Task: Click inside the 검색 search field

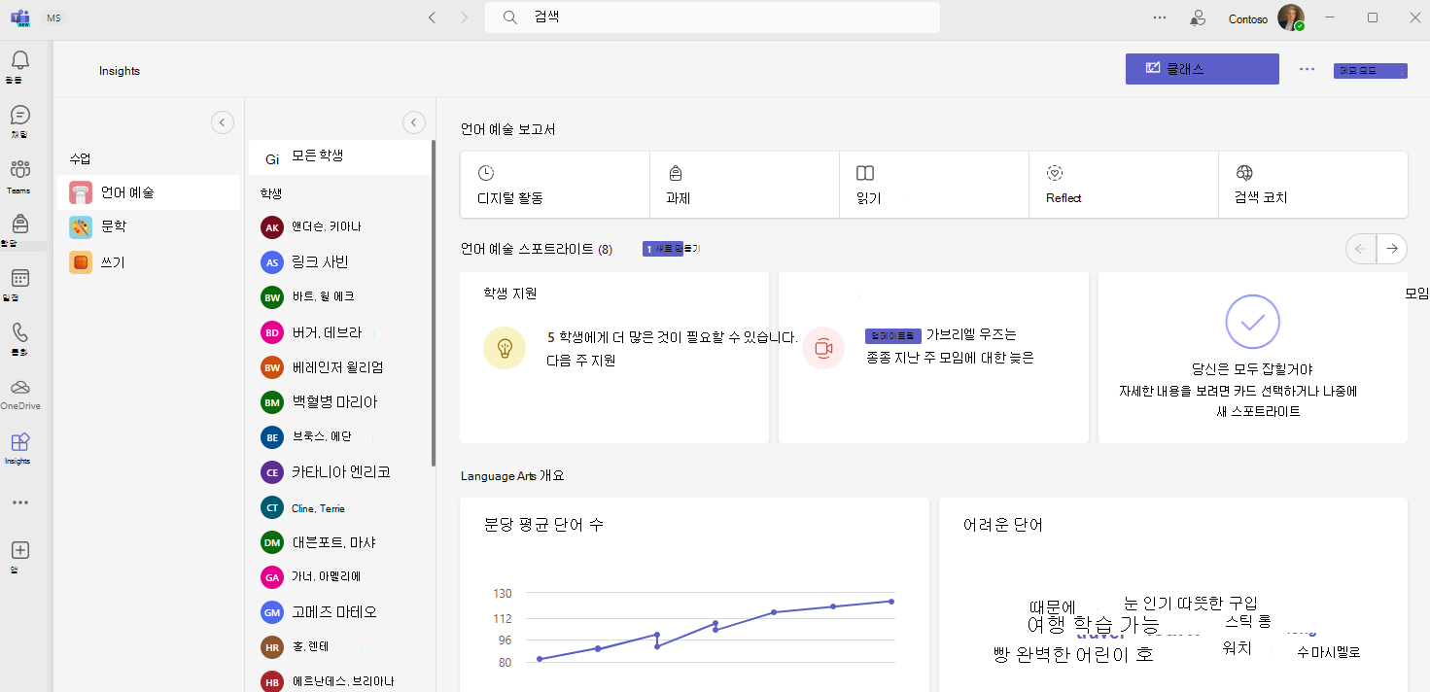Action: click(x=713, y=17)
